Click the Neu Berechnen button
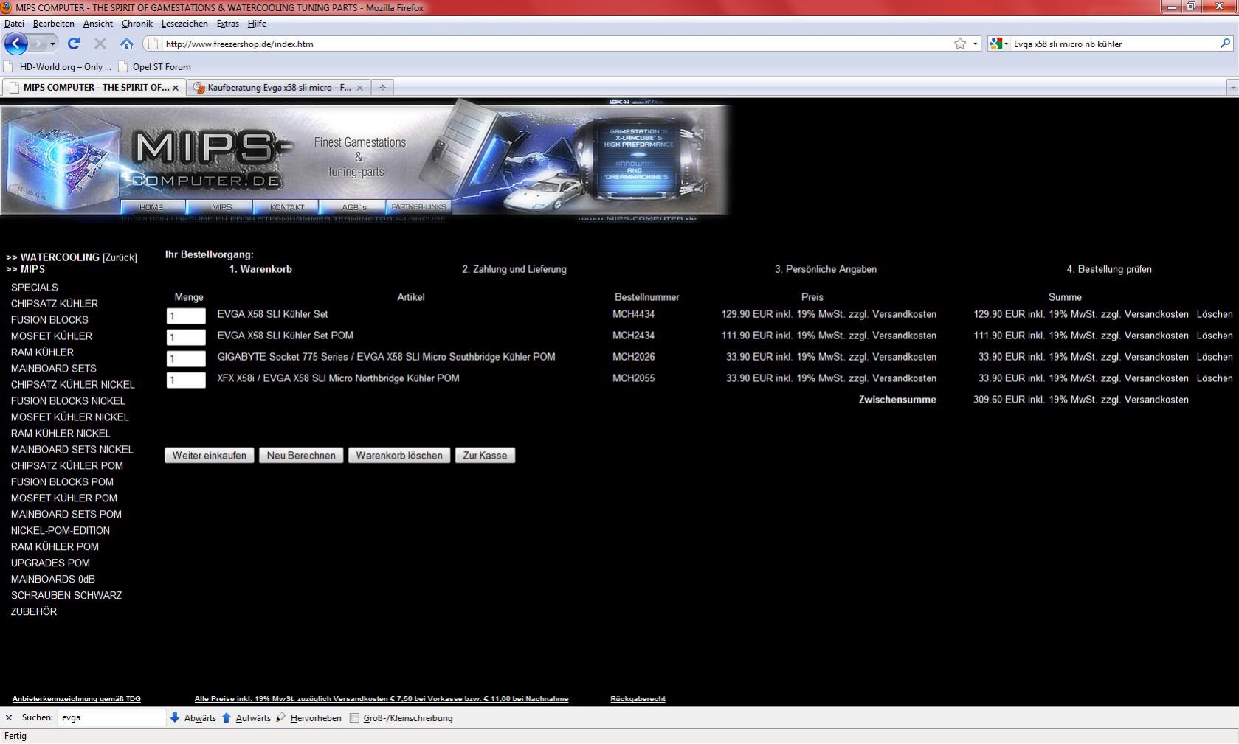Viewport: 1239px width, 744px height. click(x=301, y=456)
